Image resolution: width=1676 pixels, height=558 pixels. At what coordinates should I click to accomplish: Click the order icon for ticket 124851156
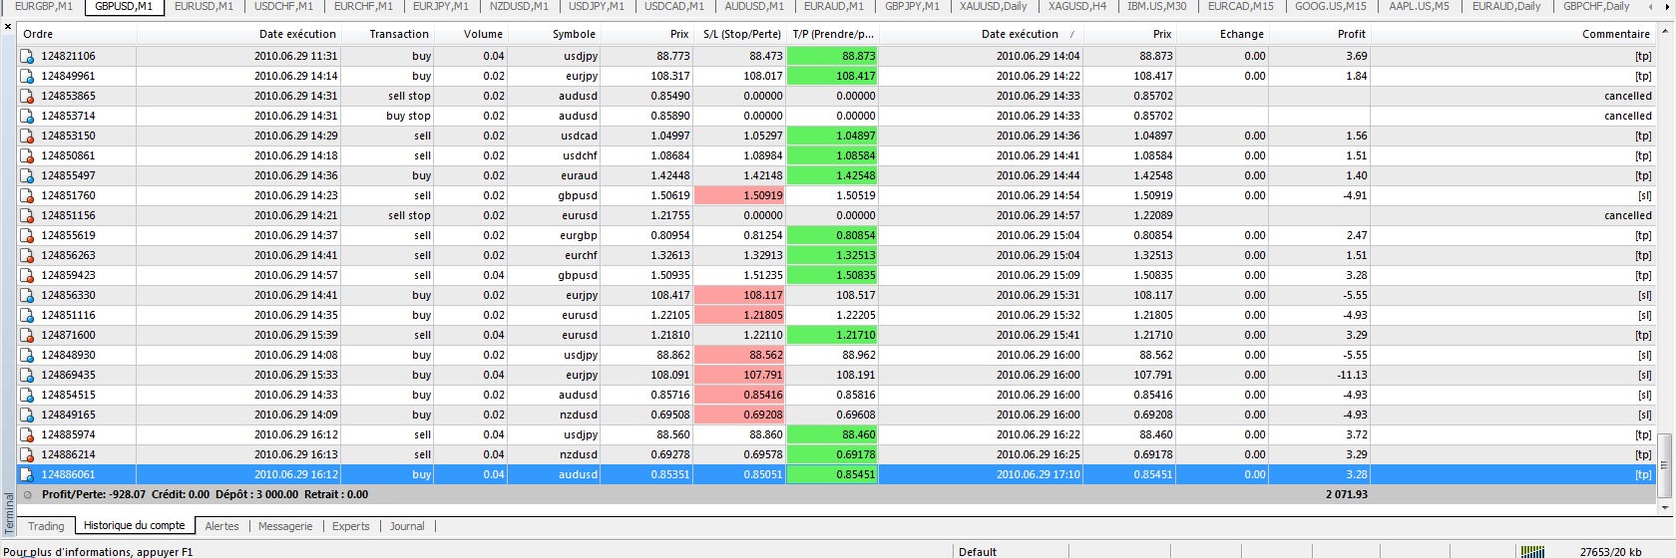(x=27, y=215)
